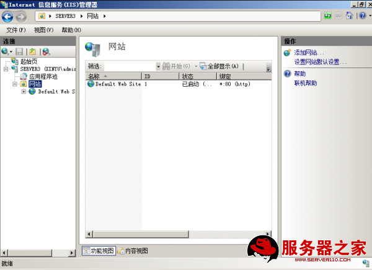Click the status bar network icon
Image resolution: width=372 pixels, height=270 pixels.
pos(366,263)
